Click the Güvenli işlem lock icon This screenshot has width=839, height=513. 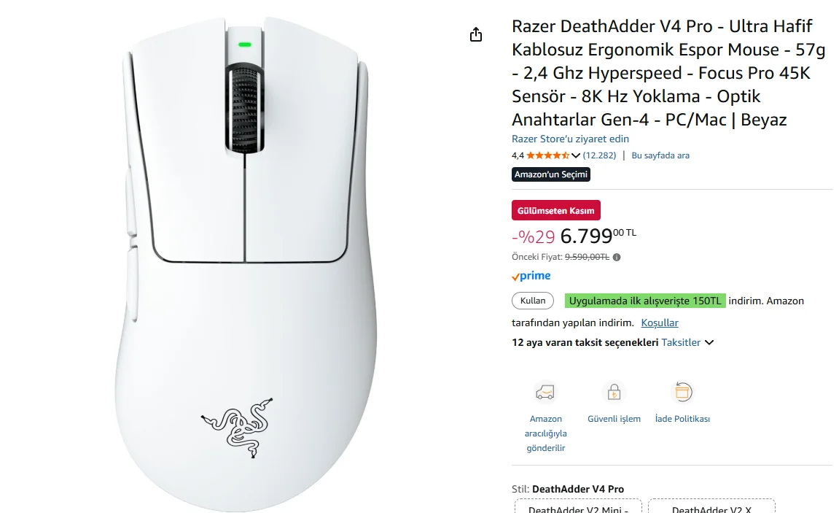(x=614, y=393)
